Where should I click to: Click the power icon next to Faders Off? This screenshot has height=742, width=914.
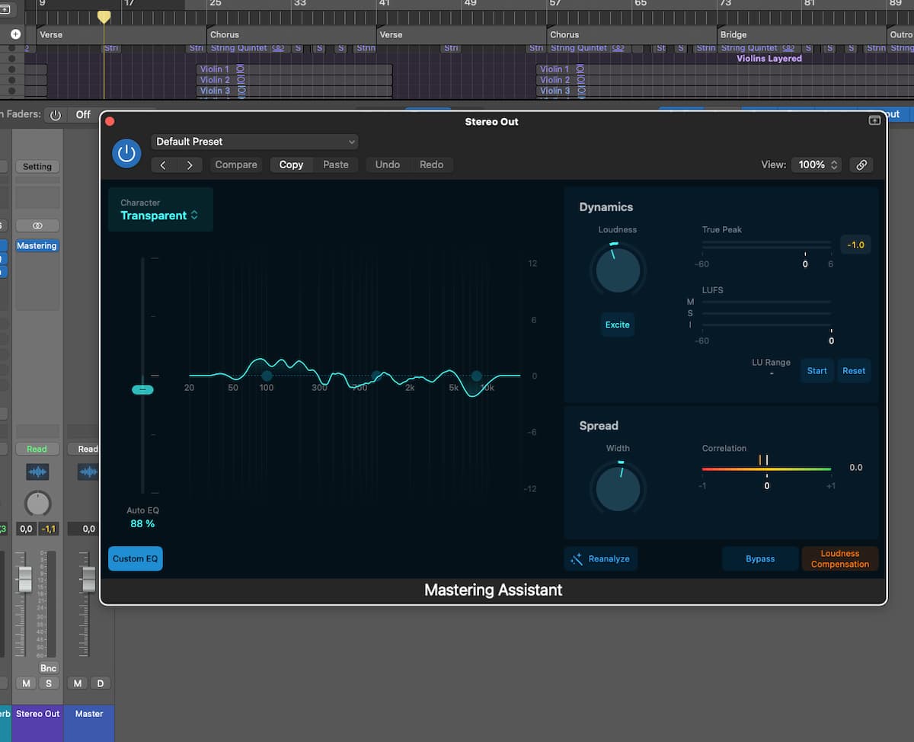(x=56, y=115)
